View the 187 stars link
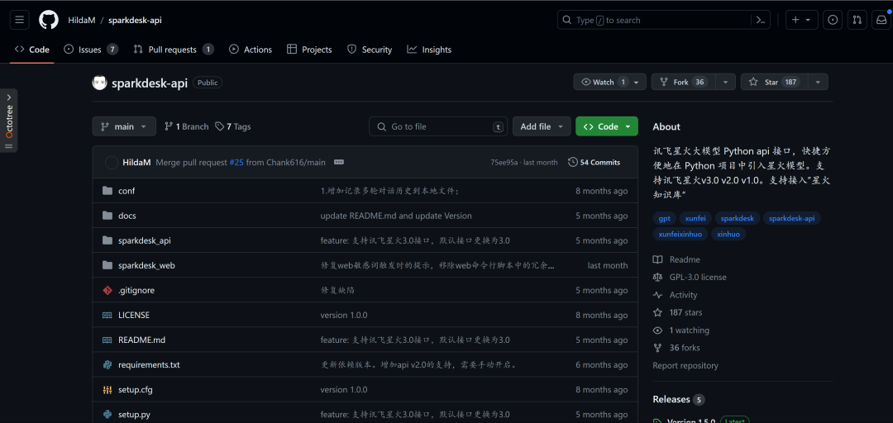Viewport: 893px width, 423px height. (678, 312)
